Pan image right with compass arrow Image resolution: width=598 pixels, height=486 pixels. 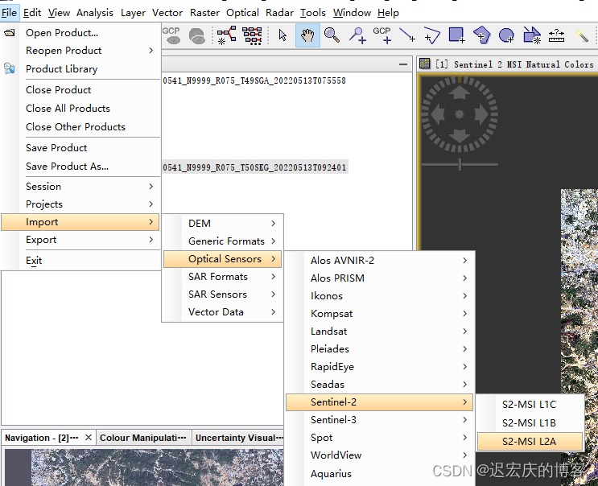(x=481, y=114)
